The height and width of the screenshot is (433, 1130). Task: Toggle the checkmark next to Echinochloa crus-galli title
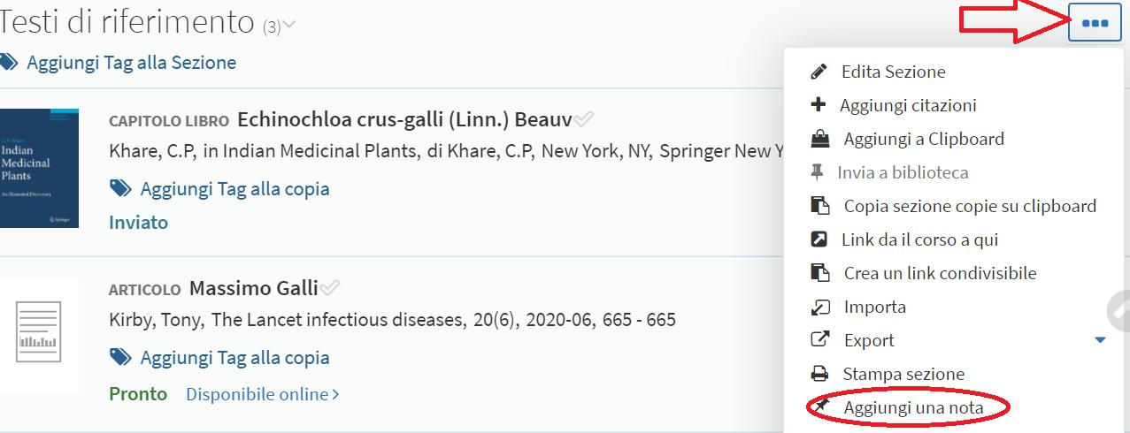584,119
